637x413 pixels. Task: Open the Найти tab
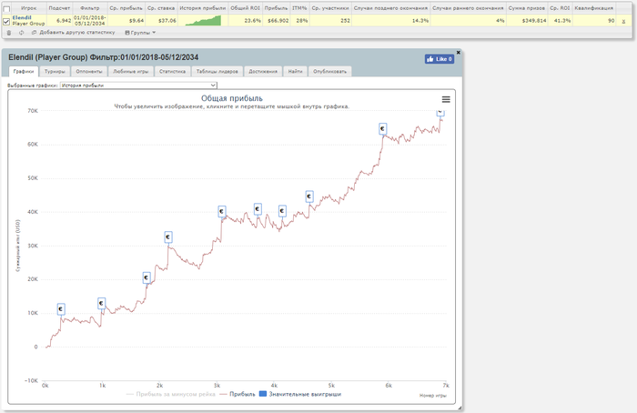point(296,72)
